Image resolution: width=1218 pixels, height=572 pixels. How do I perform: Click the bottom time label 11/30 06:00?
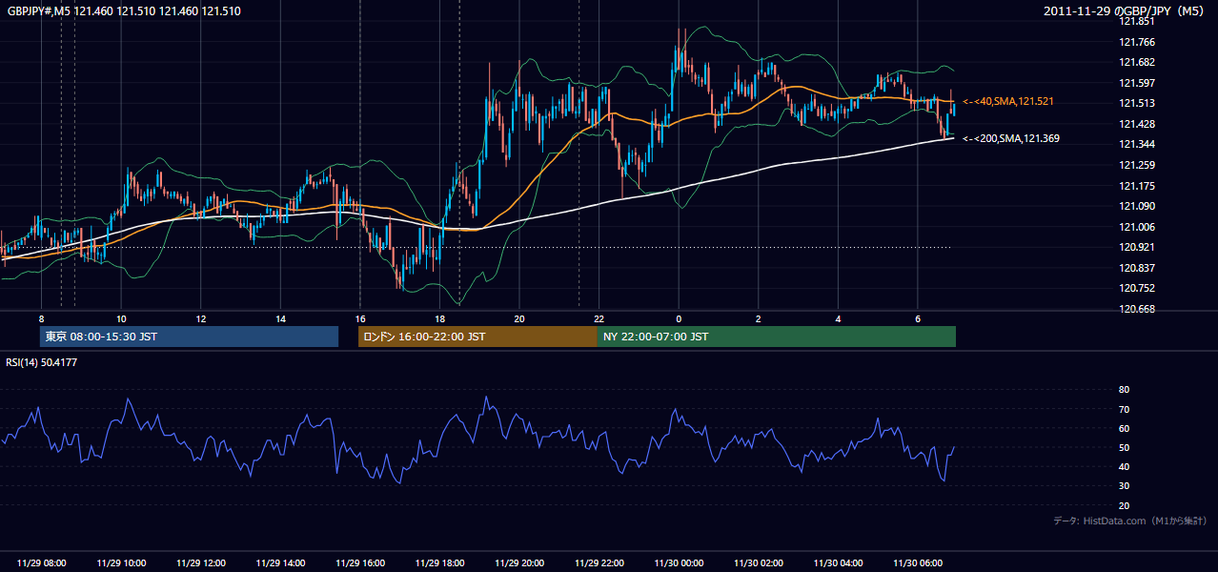(x=917, y=562)
